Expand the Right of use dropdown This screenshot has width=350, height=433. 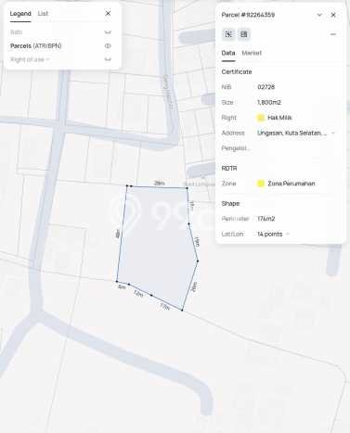click(48, 59)
